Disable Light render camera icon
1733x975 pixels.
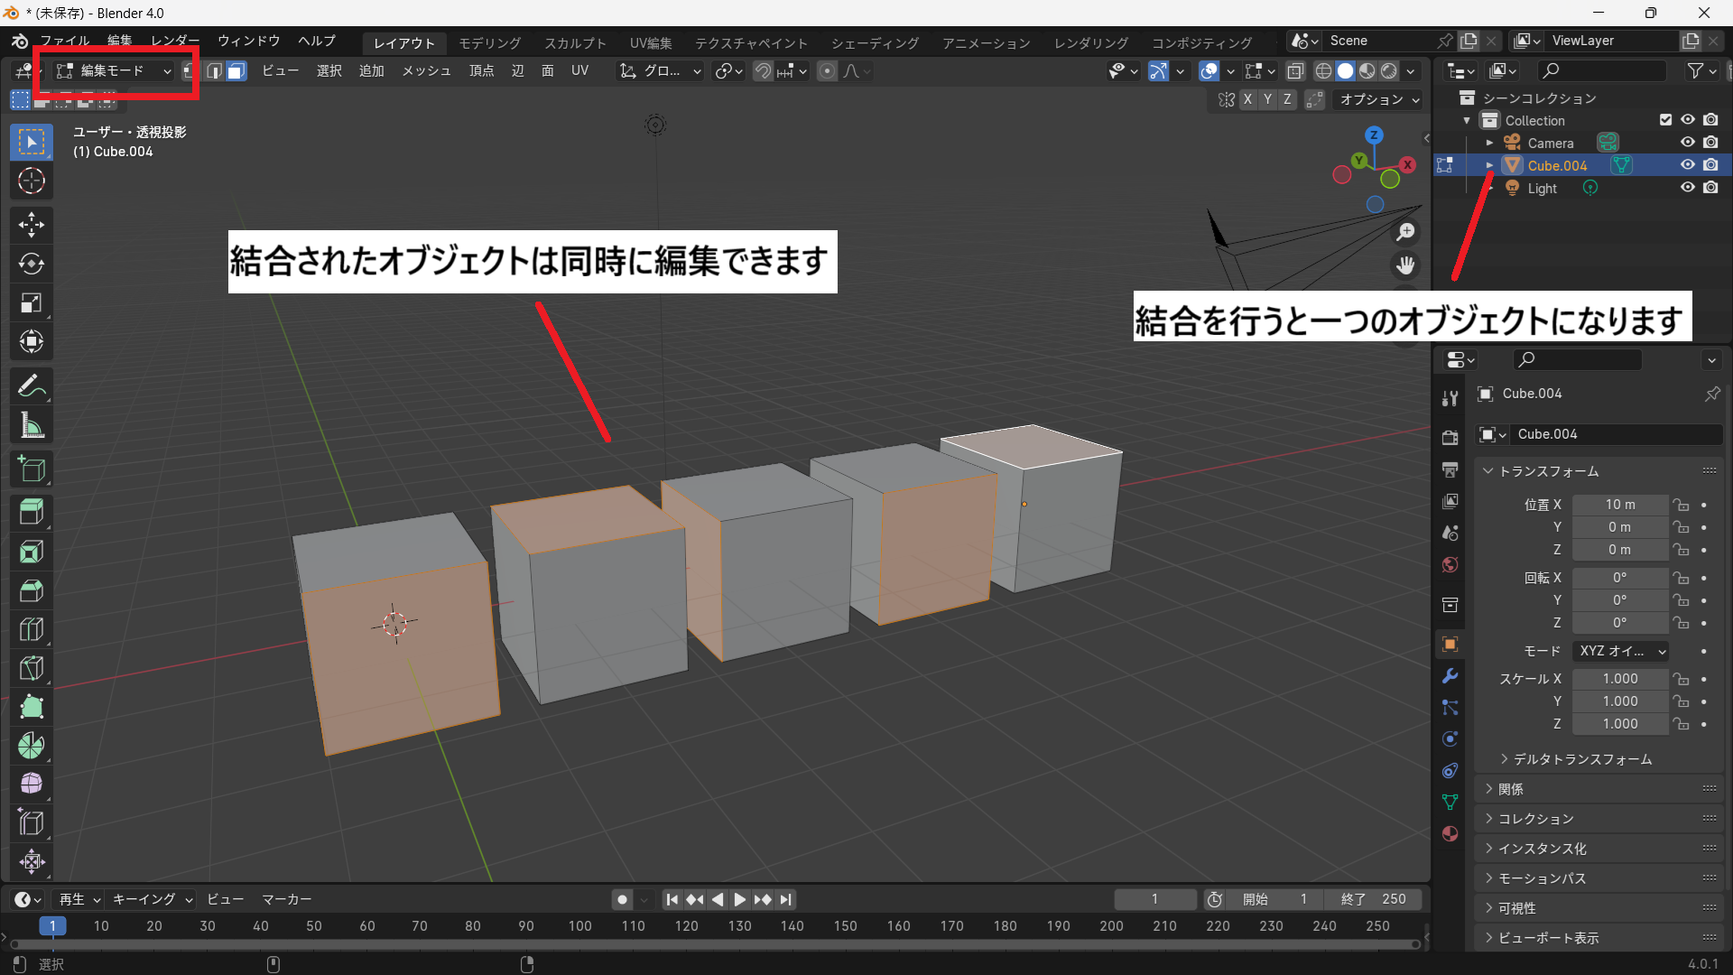(x=1710, y=188)
